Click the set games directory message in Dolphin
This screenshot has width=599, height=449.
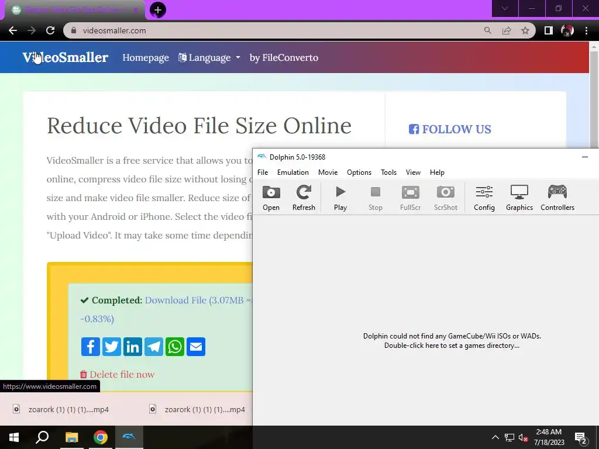click(x=452, y=341)
